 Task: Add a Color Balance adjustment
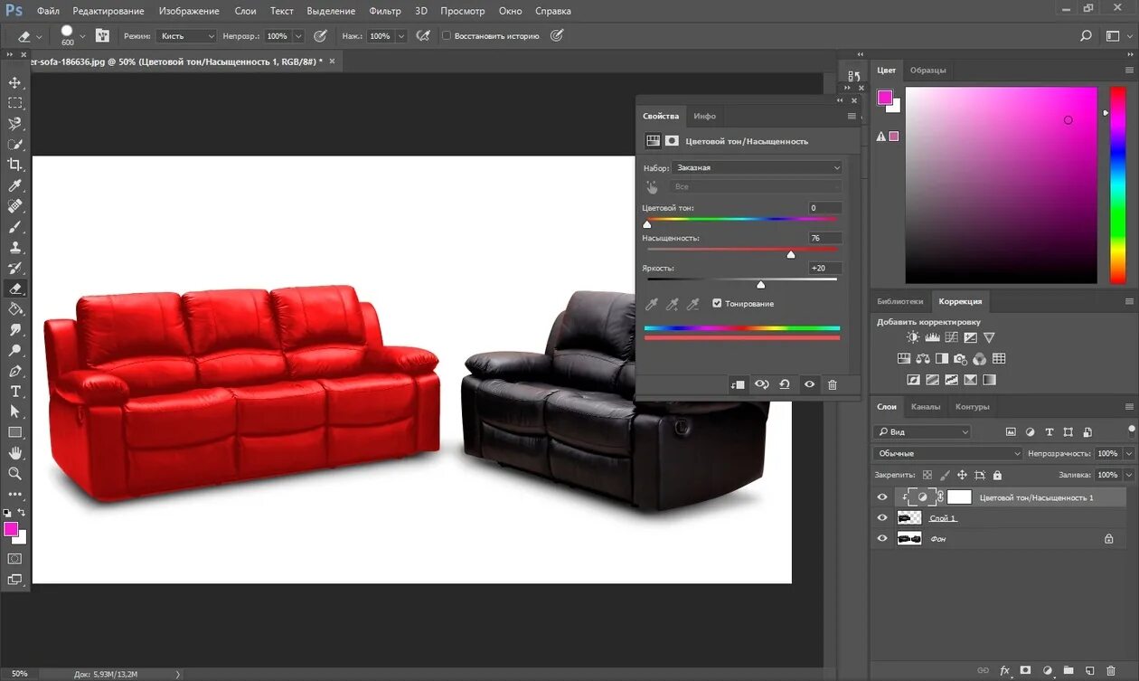pos(922,359)
